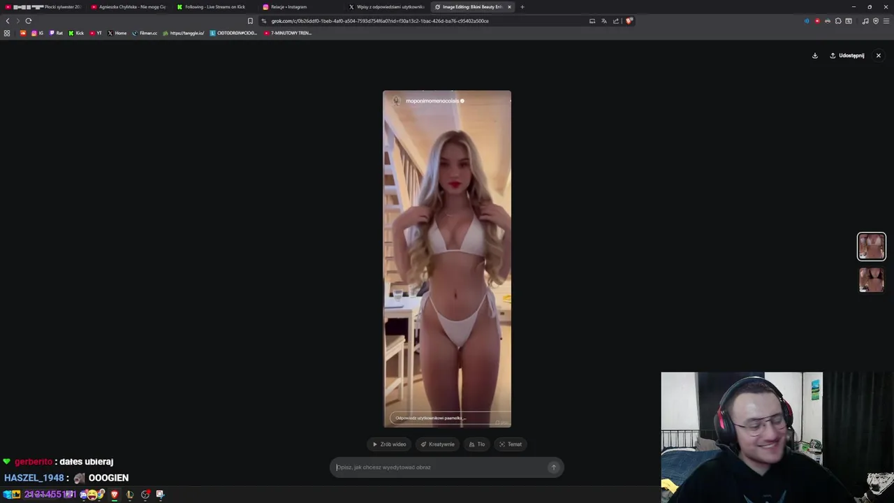Select the first image variant thumbnail

coord(872,247)
